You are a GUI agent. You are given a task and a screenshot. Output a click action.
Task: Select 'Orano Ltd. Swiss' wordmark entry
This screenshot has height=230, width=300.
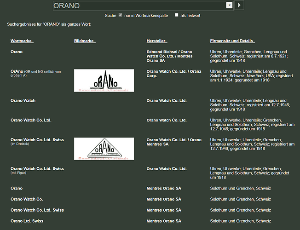point(27,221)
